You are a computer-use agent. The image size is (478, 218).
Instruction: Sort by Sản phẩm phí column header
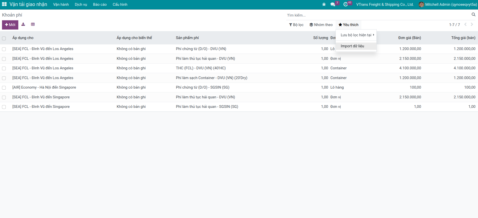click(x=187, y=38)
